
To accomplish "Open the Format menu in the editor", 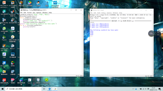I will 29,13.
